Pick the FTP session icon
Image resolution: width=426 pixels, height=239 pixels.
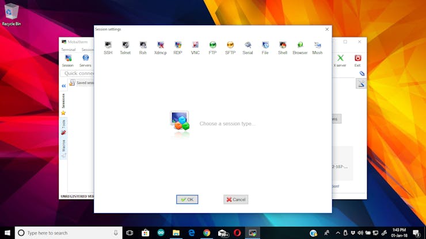point(212,48)
